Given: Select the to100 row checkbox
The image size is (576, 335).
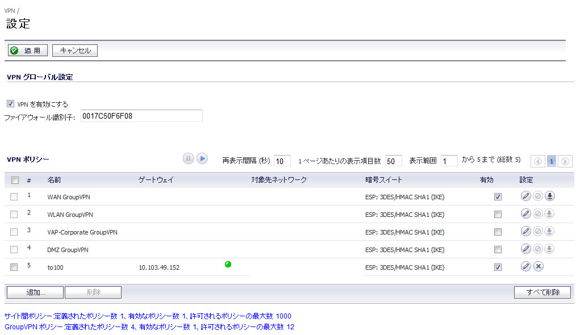Looking at the screenshot, I should pos(14,267).
